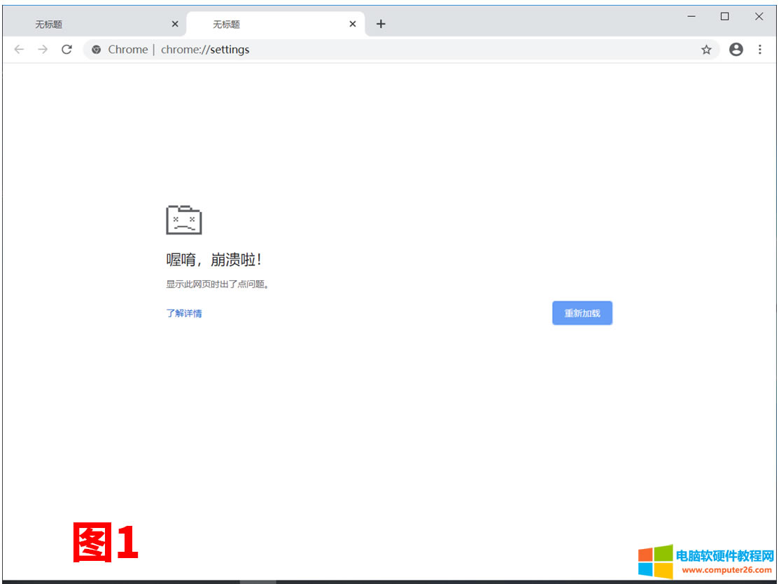Click the Chrome site info icon in the omnibox
781x584 pixels.
96,49
